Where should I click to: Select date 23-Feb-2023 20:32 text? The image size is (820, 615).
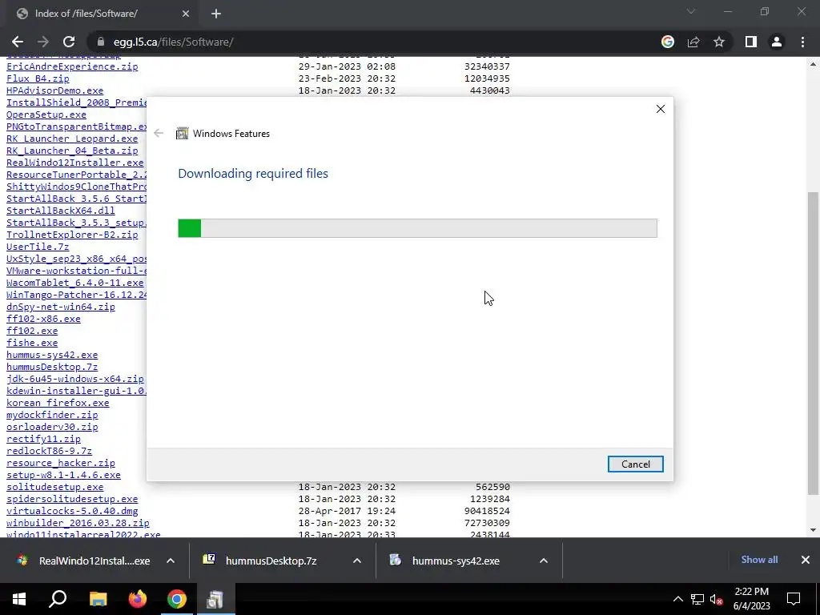point(347,78)
